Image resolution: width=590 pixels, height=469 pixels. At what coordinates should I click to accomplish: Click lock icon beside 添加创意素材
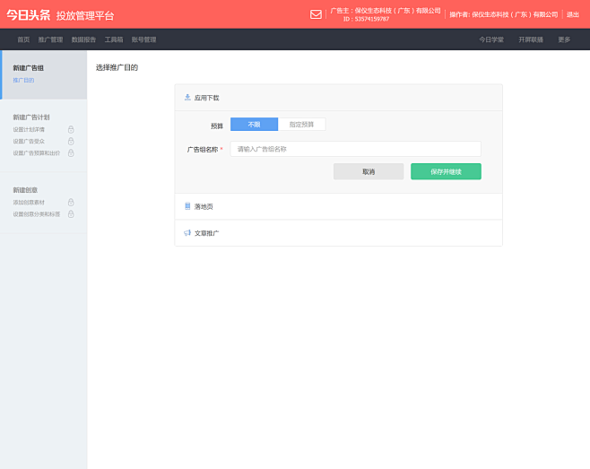pos(71,203)
